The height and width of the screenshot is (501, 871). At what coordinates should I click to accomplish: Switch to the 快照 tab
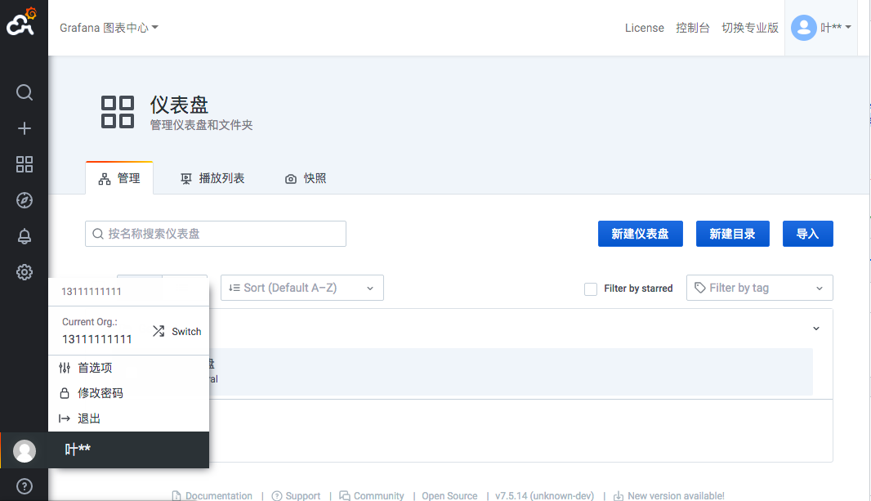(306, 178)
